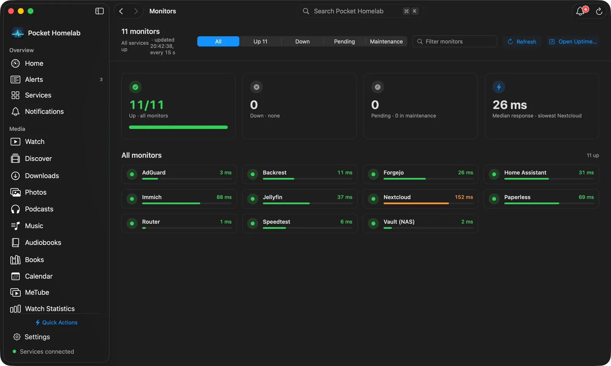Open the Immich monitor card
Image resolution: width=611 pixels, height=366 pixels.
pos(179,199)
